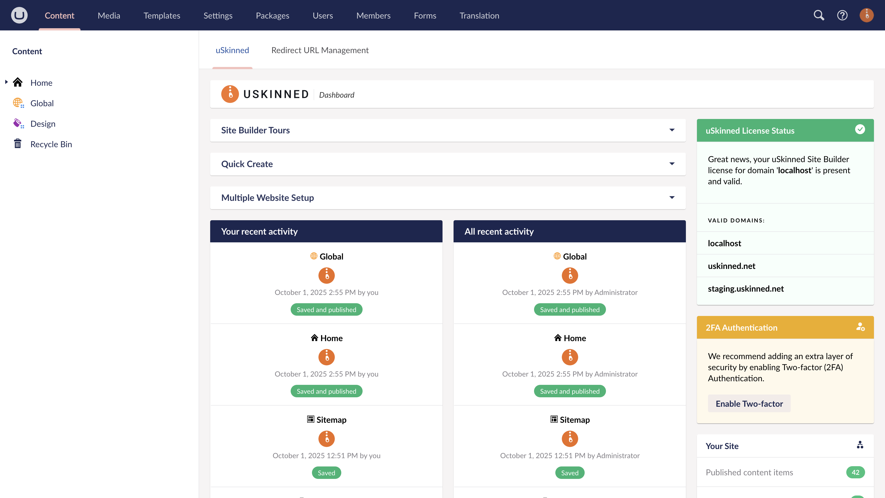Click the Home house icon in tree
Image resolution: width=885 pixels, height=498 pixels.
(x=17, y=82)
